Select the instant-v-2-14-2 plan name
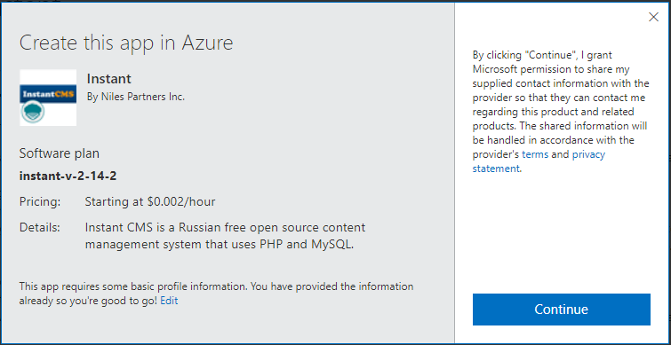Screen dimensions: 671x345 pos(68,176)
